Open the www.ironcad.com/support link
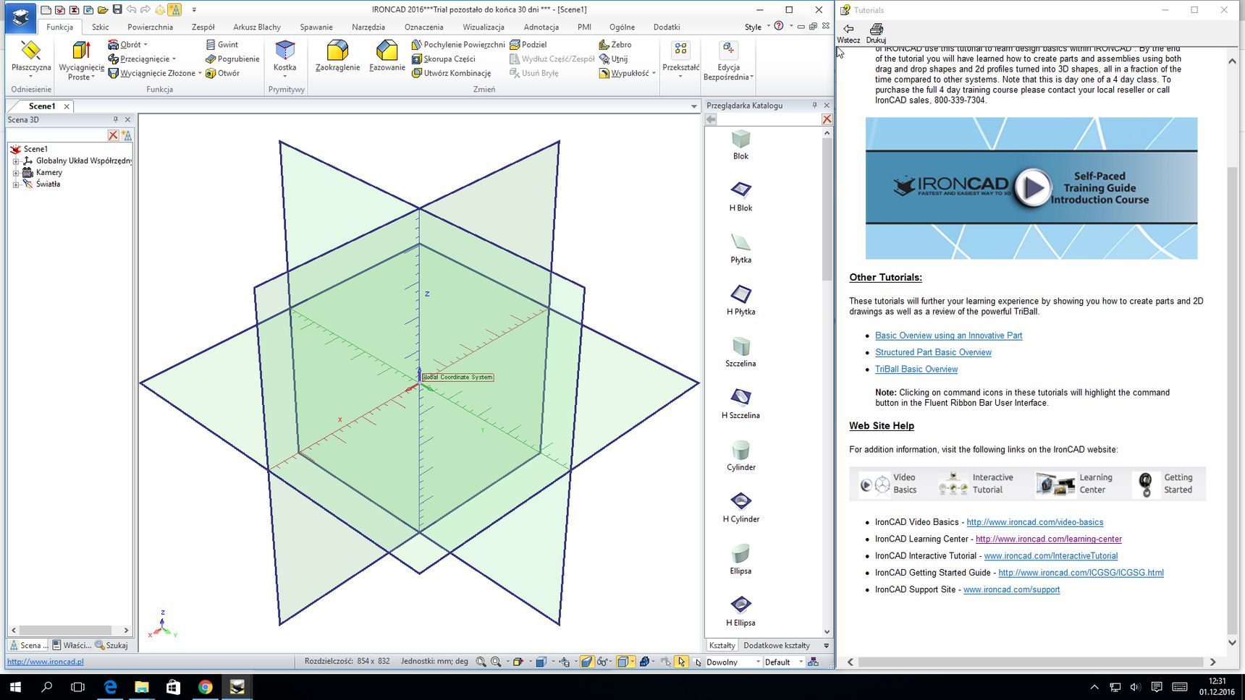Screen dimensions: 1245x700 click(x=1011, y=589)
